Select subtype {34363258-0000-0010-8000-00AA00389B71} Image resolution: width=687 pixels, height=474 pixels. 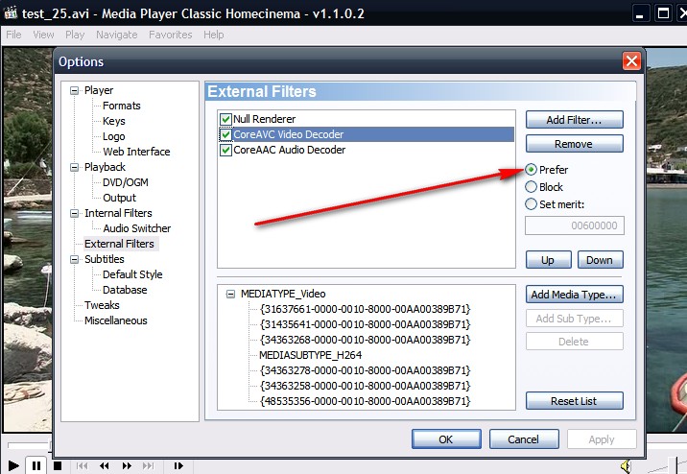tap(365, 386)
